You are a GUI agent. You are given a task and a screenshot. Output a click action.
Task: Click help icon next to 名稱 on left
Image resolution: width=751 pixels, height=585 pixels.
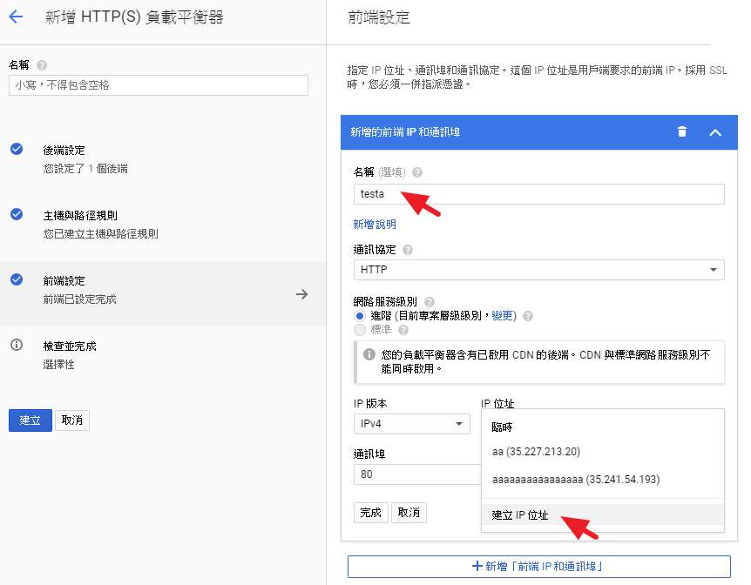(x=42, y=65)
